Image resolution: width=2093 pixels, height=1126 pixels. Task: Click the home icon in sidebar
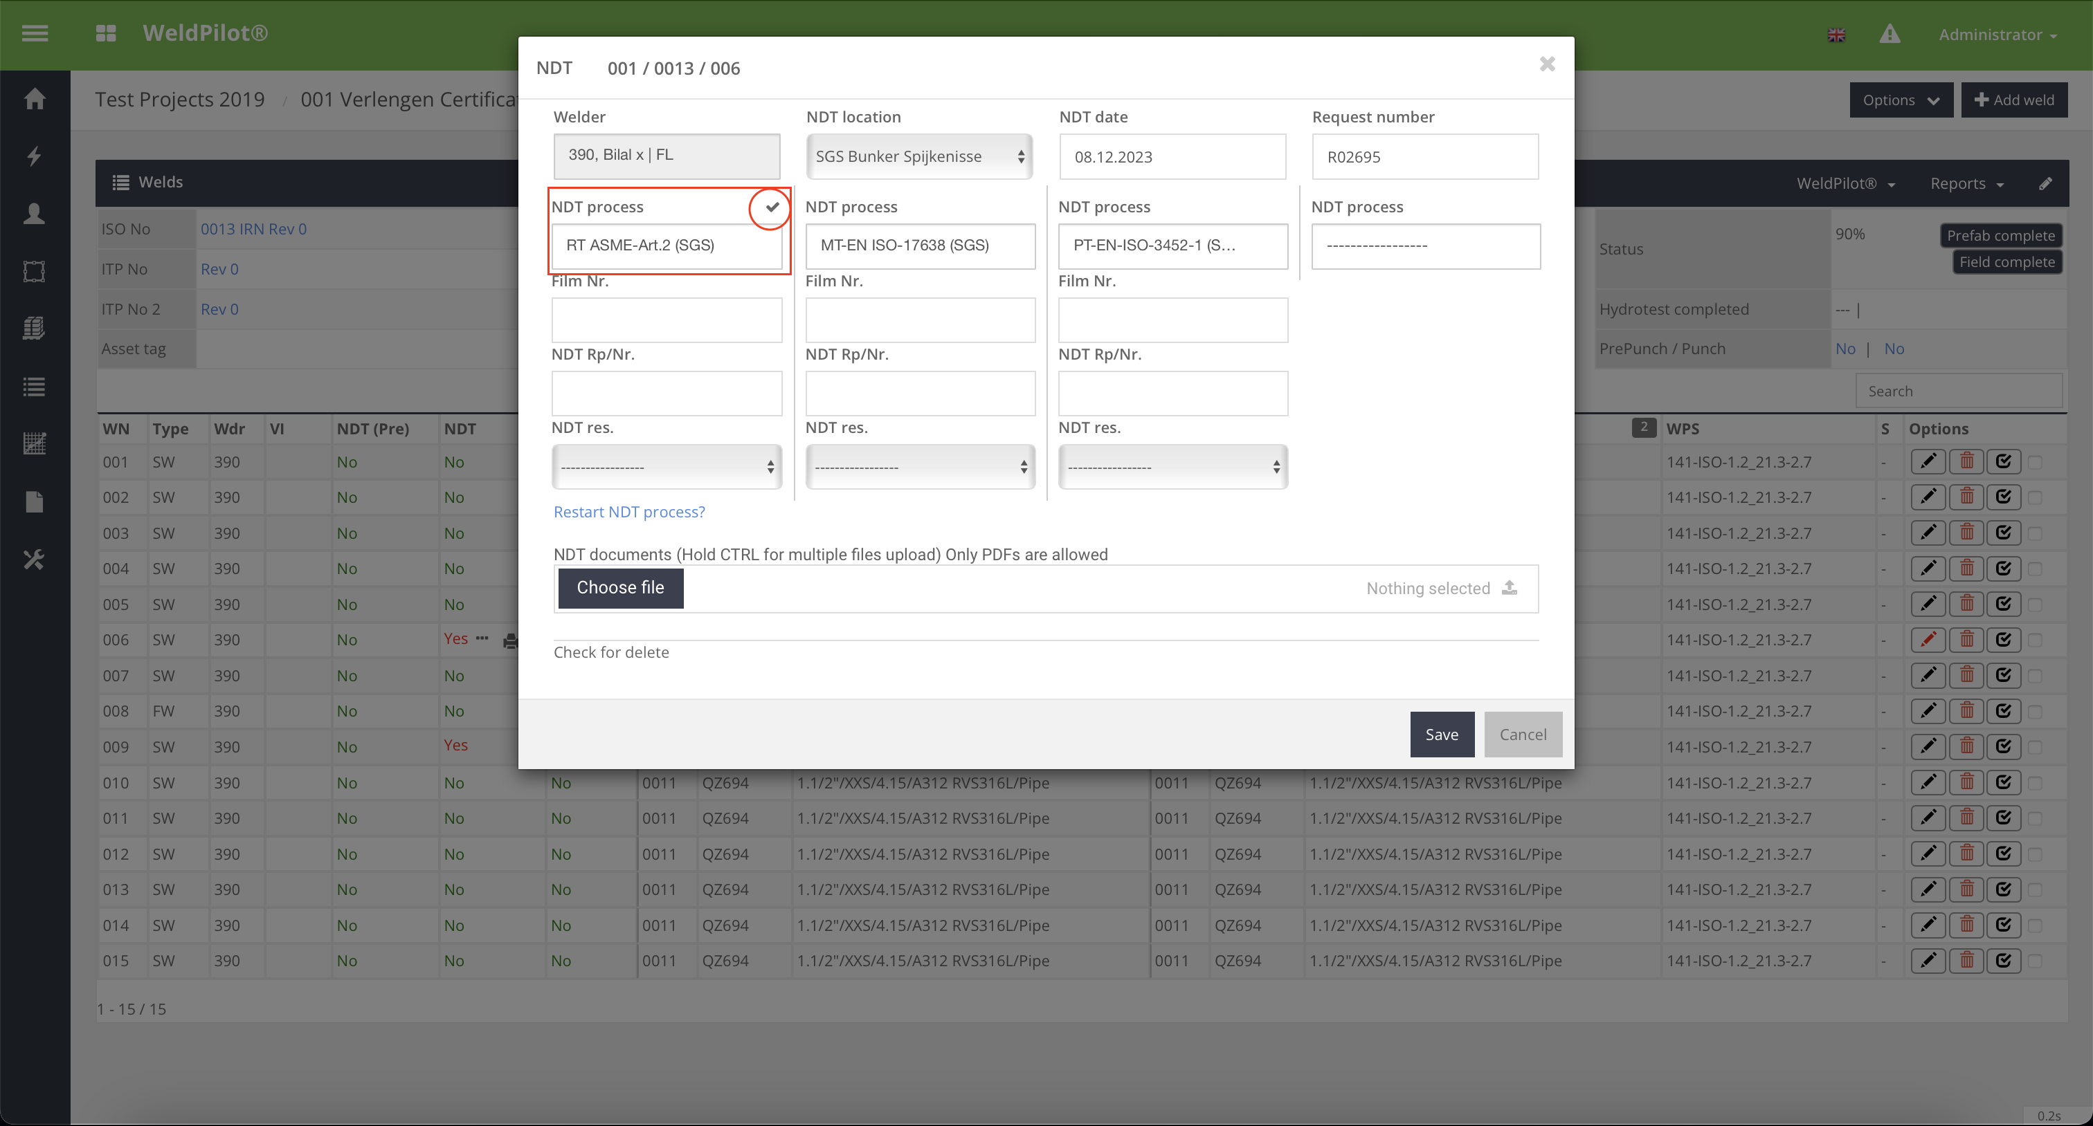(x=34, y=99)
